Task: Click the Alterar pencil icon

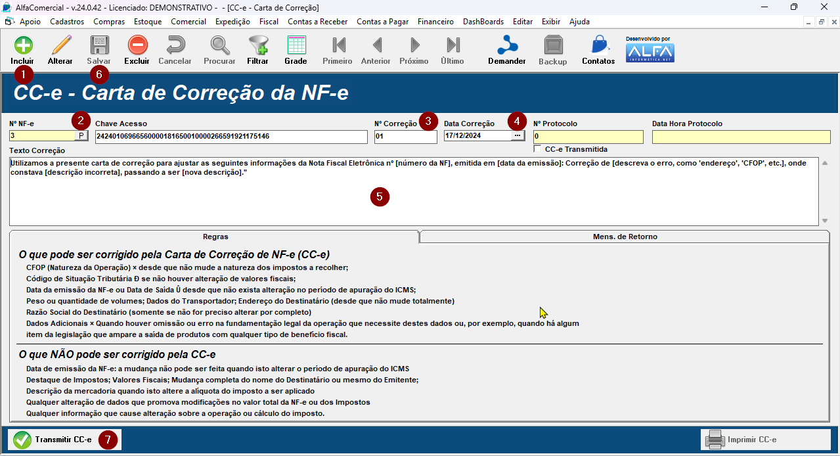Action: coord(60,46)
